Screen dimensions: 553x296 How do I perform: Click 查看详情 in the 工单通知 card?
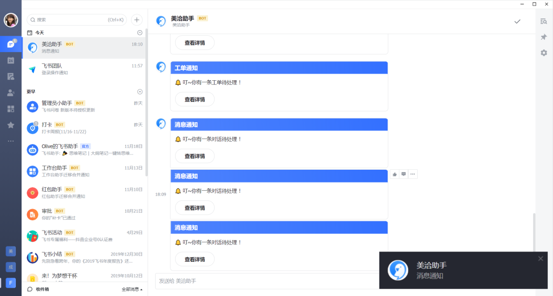[x=195, y=100]
